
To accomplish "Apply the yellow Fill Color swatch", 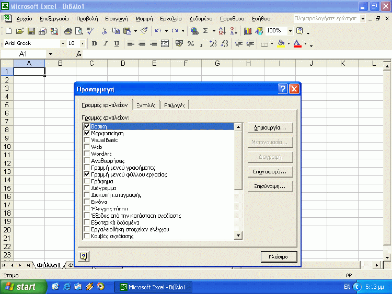I will [x=281, y=44].
